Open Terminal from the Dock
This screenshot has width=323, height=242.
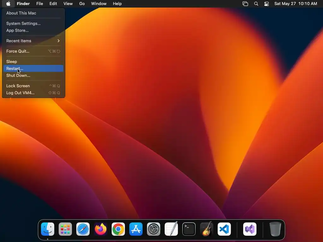(x=189, y=229)
